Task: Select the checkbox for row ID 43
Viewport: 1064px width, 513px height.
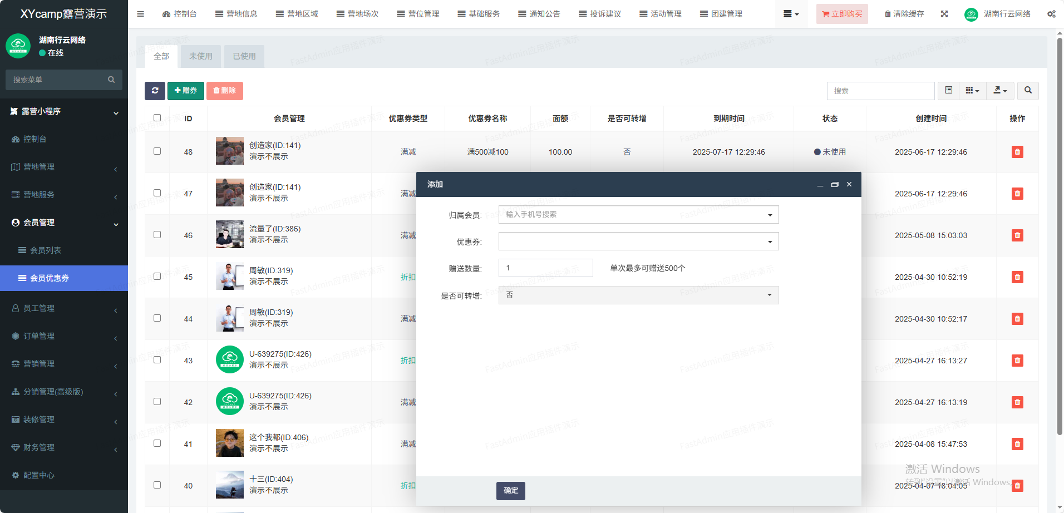Action: [157, 360]
